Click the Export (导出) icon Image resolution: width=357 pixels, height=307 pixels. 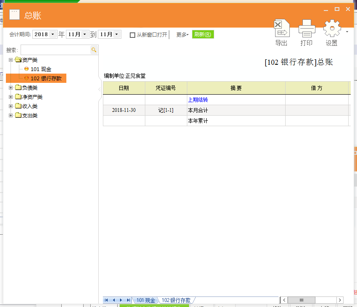[x=281, y=29]
